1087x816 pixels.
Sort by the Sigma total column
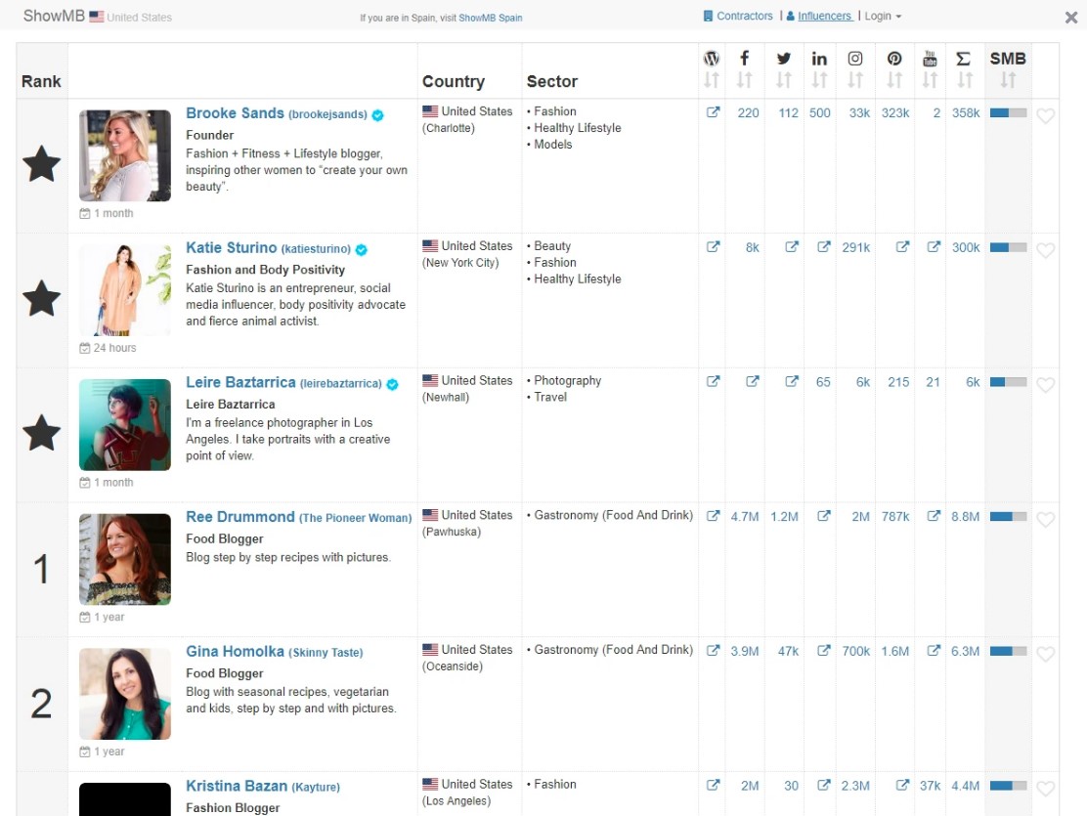pyautogui.click(x=964, y=80)
